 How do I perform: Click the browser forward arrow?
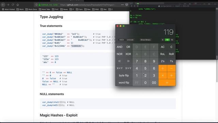coord(8,5)
